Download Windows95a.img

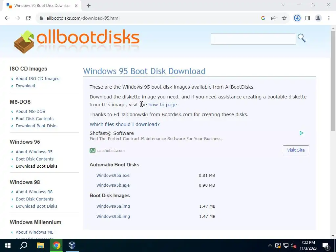tap(113, 206)
